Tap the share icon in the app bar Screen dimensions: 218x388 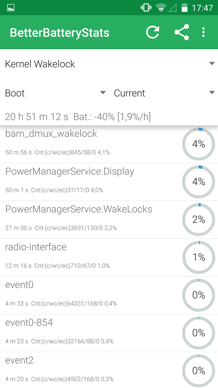tap(182, 32)
